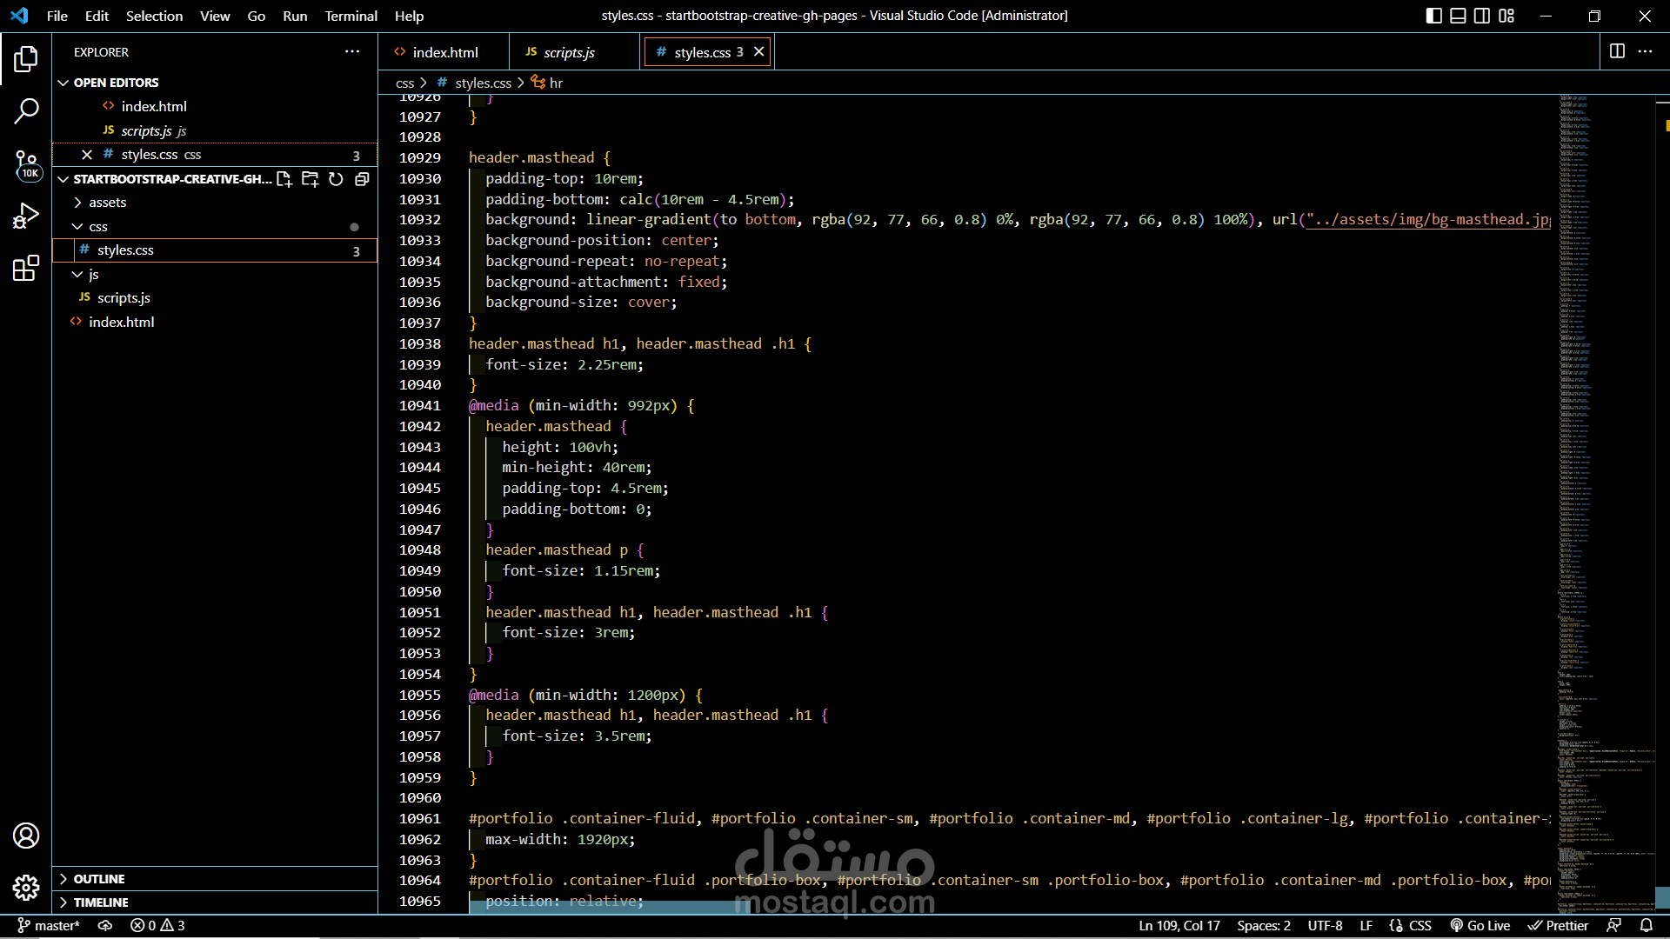Screen dimensions: 1670x939
Task: Open editor more actions ellipsis
Action: (1645, 51)
